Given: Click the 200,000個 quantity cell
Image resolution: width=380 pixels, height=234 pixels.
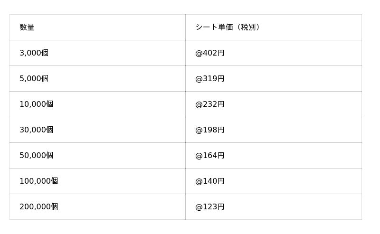Looking at the screenshot, I should tap(39, 207).
